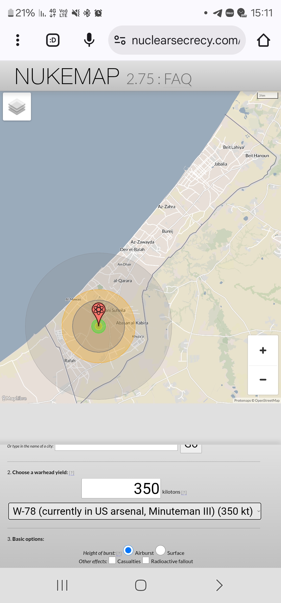281x603 pixels.
Task: Click the 3 km scale bar
Action: [x=268, y=95]
